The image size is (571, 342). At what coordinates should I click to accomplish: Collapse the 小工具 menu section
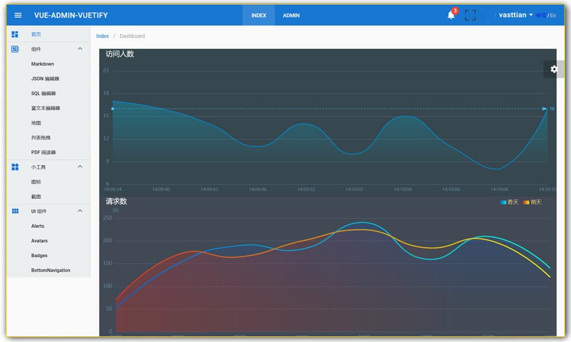79,166
